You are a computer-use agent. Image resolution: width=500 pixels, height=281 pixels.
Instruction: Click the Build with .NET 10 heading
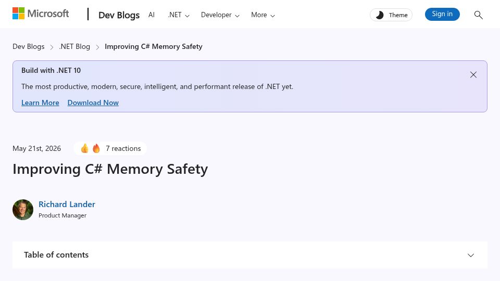coord(51,70)
